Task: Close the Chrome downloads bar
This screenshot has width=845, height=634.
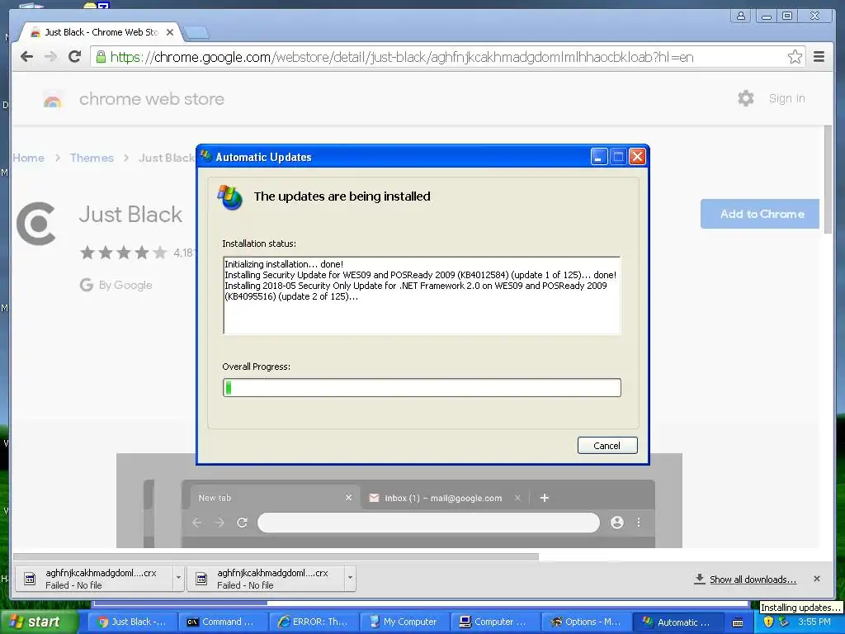Action: tap(816, 579)
